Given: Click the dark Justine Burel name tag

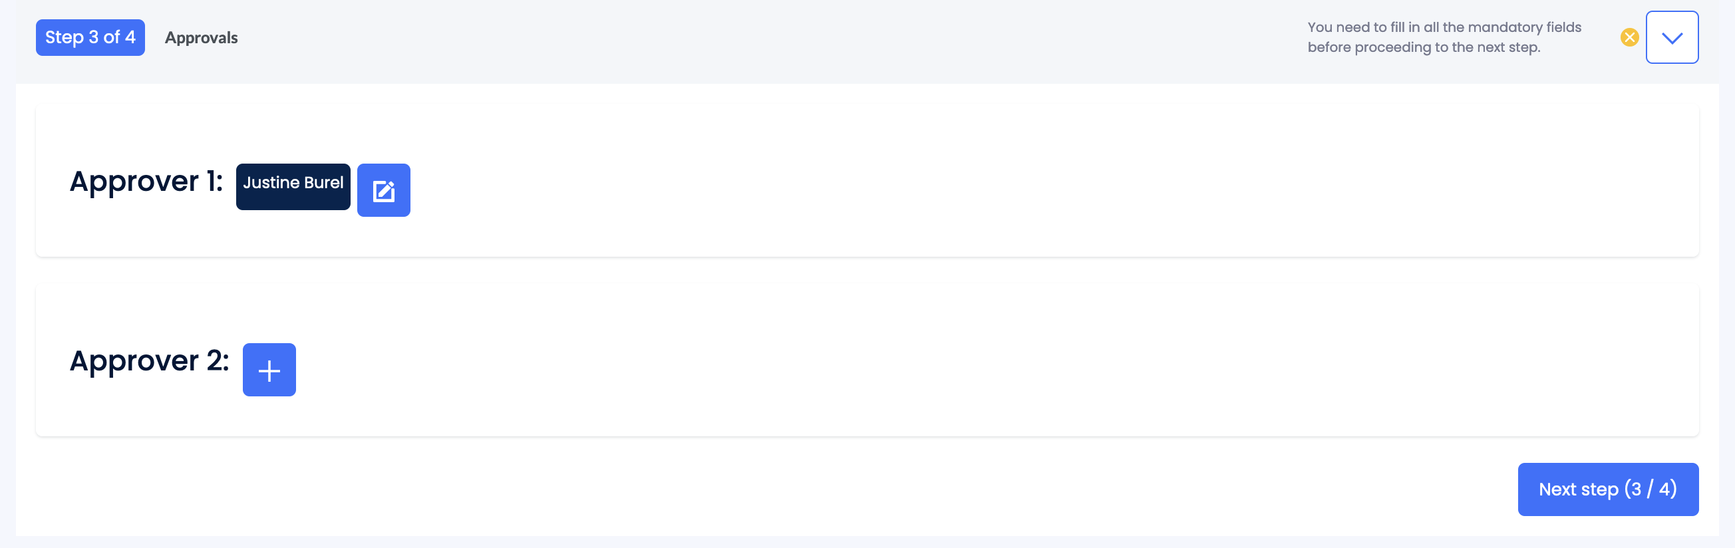Looking at the screenshot, I should (x=293, y=186).
